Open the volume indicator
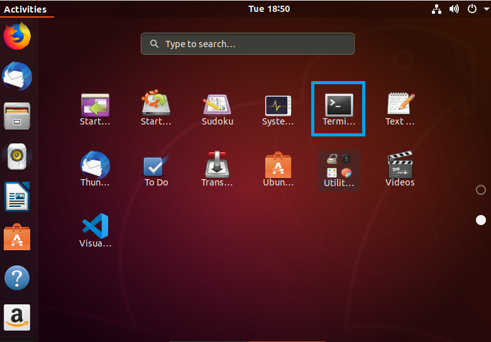 click(454, 9)
